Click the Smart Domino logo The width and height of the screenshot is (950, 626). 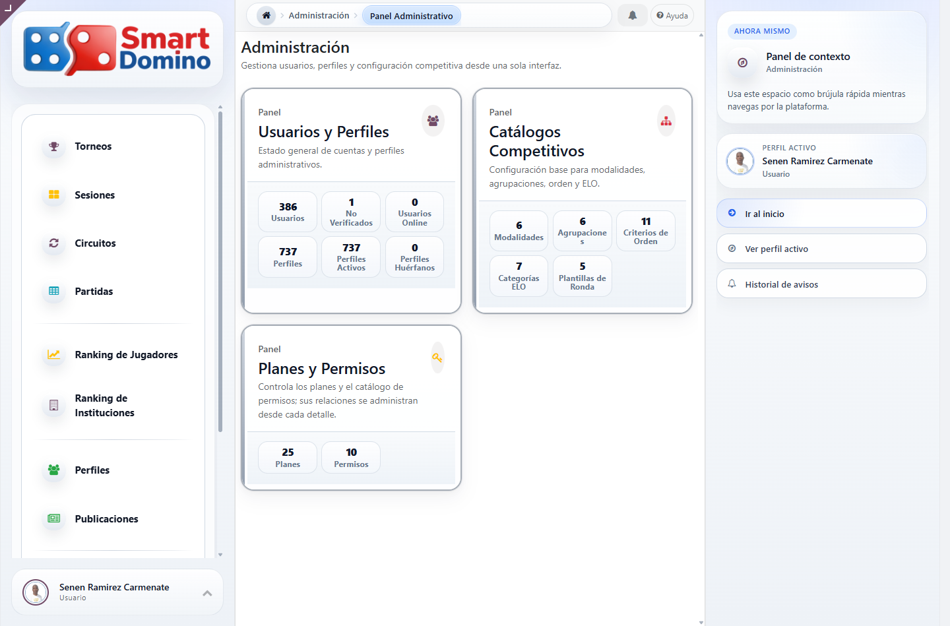[x=117, y=49]
